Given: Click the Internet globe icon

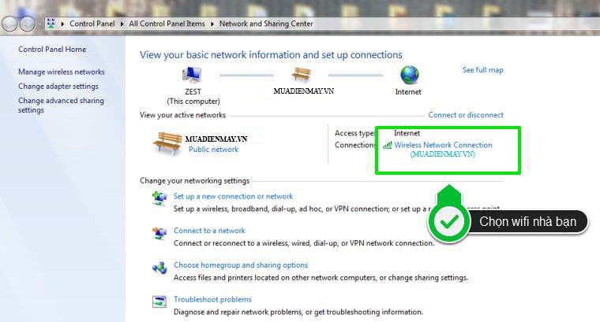Looking at the screenshot, I should pyautogui.click(x=410, y=75).
